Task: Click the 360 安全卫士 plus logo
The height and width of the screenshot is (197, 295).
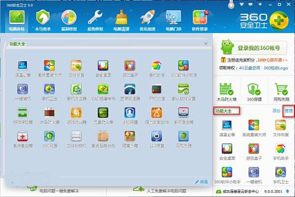Action: [279, 20]
